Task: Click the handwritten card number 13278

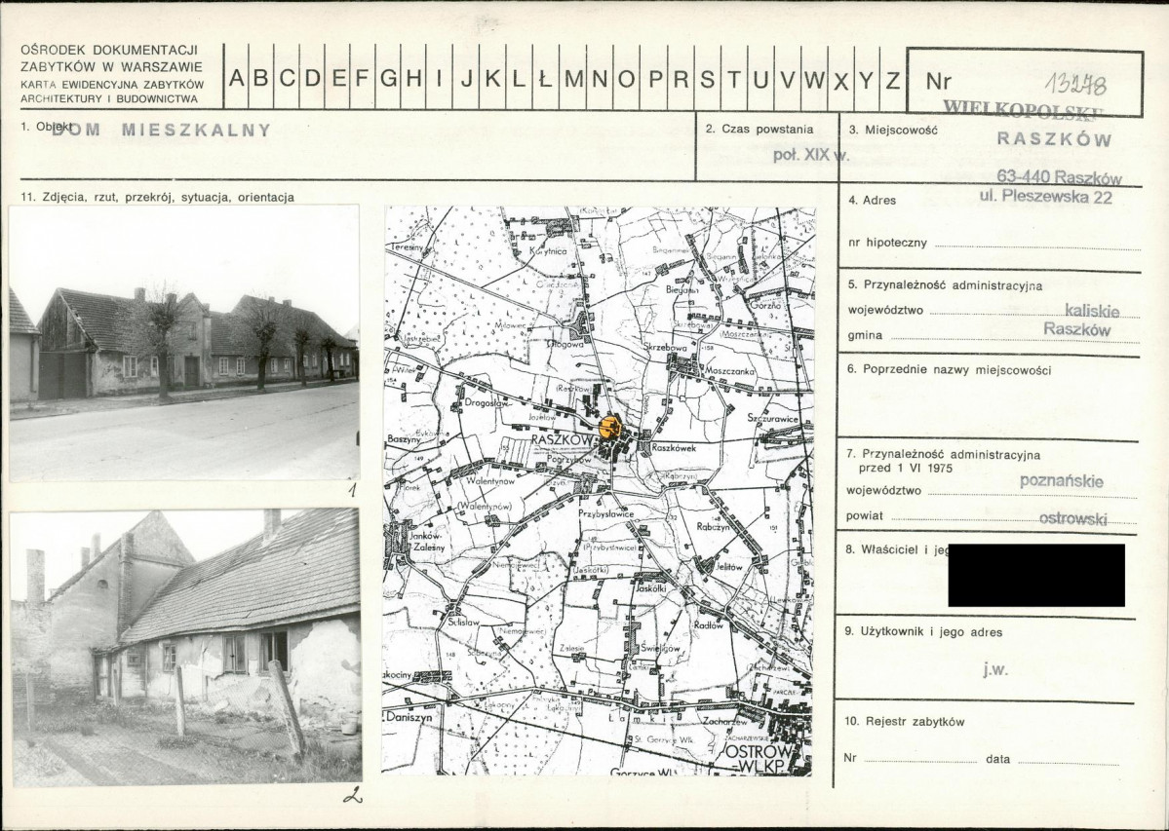Action: (x=1075, y=84)
